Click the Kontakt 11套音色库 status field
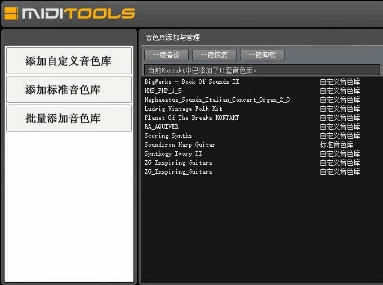The width and height of the screenshot is (383, 285). tap(262, 70)
